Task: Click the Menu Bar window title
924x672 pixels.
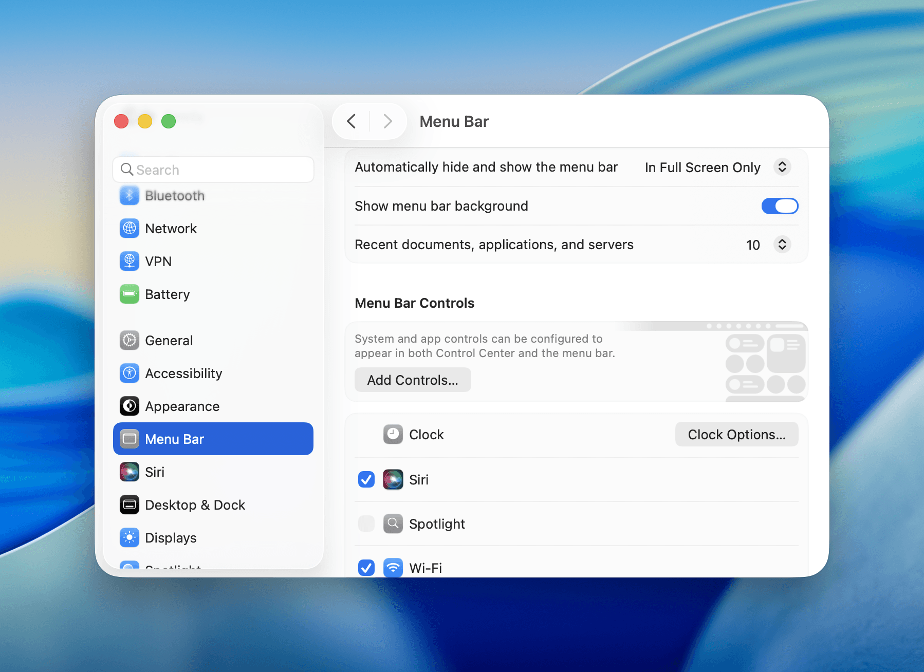Action: 454,122
